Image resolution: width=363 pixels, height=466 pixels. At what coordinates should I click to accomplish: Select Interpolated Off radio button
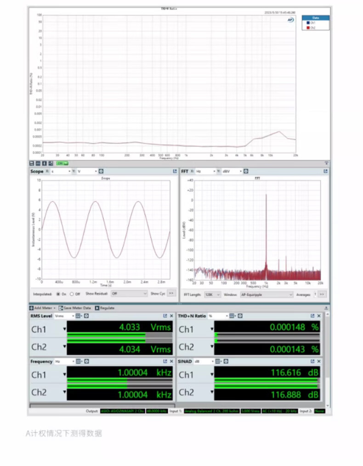tap(72, 293)
